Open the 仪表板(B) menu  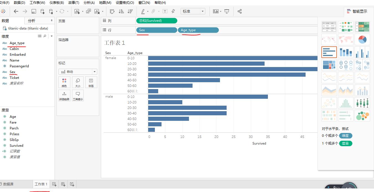pos(57,2)
